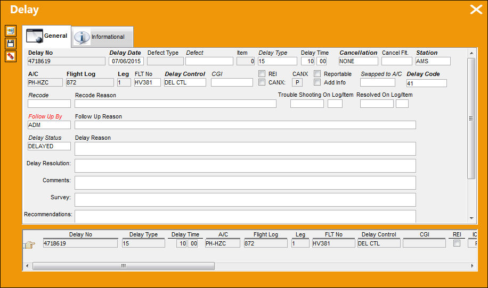Viewport: 488px width, 288px height.
Task: Click the Delay Control column header in table
Action: pyautogui.click(x=379, y=235)
